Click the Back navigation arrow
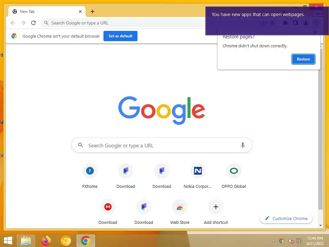This screenshot has width=329, height=247. point(13,23)
